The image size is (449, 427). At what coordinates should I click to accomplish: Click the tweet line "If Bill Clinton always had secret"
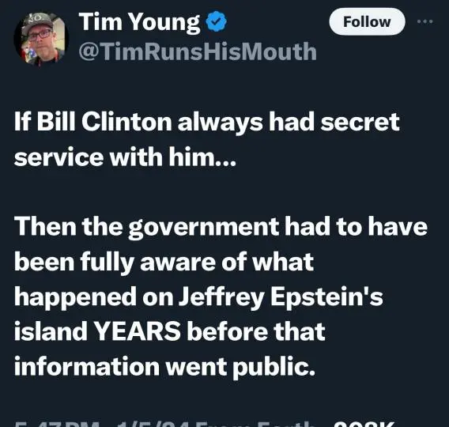(207, 123)
